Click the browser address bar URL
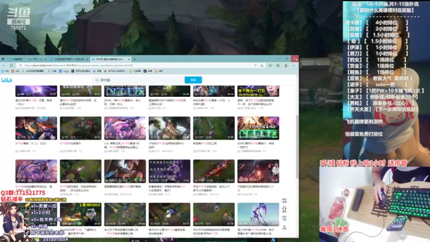The image size is (430, 242). point(78,66)
